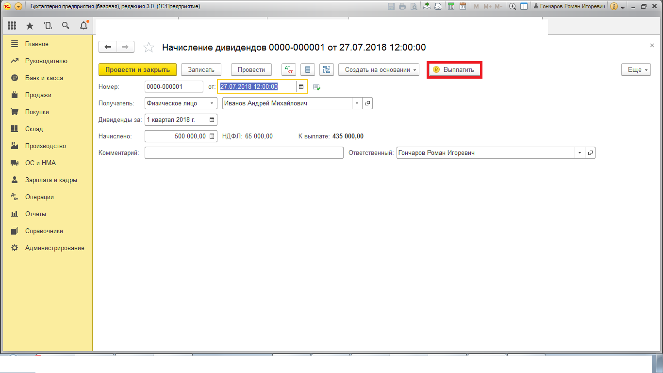Show Дт/Кт postings for the document
Image resolution: width=663 pixels, height=373 pixels.
[x=289, y=70]
